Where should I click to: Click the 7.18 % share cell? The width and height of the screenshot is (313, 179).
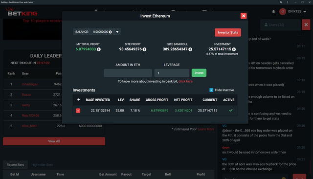point(135,111)
